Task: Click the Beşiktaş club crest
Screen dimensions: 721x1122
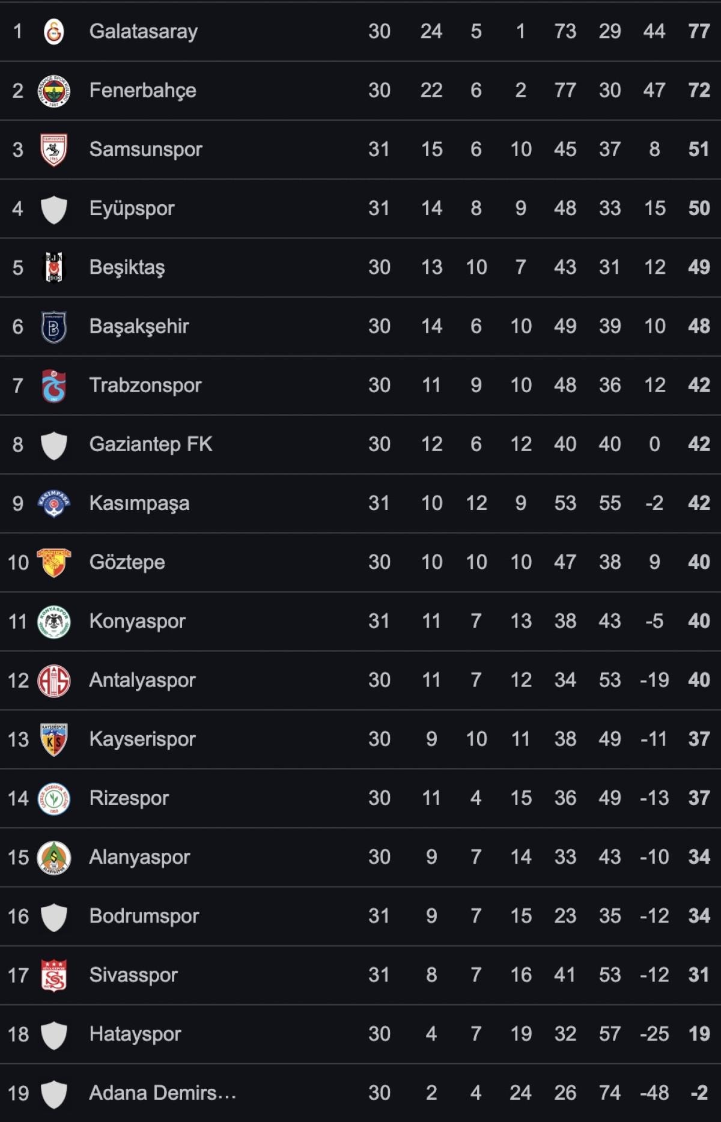Action: pos(54,267)
